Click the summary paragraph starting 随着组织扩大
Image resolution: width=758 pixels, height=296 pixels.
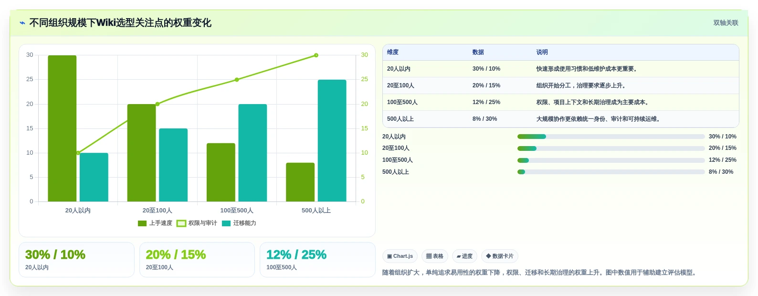(x=540, y=273)
